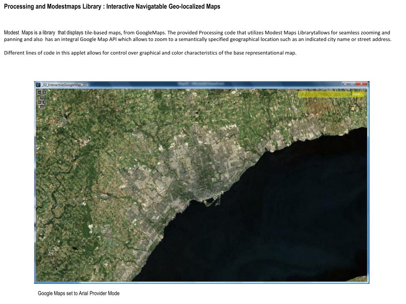Screen dimensions: 406x304
Task: Click the Processing app icon in title bar
Action: tap(38, 85)
